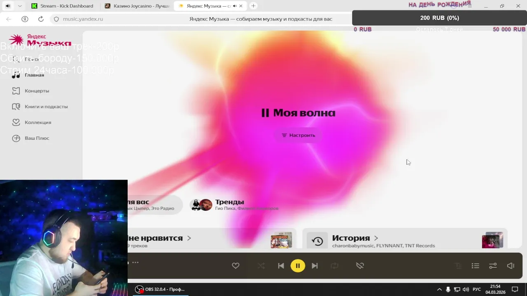Screen dimensions: 527x296
Task: Click the shuffle icon in the player bar
Action: 261,266
